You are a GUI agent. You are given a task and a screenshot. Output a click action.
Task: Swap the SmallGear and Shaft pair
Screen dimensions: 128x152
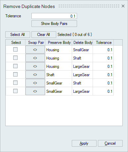(x=35, y=83)
